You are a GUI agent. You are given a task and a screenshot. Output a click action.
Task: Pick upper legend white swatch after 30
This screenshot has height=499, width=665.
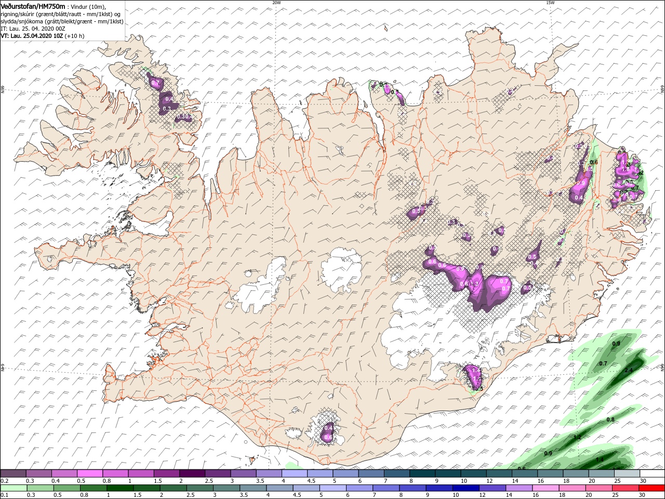[652, 474]
